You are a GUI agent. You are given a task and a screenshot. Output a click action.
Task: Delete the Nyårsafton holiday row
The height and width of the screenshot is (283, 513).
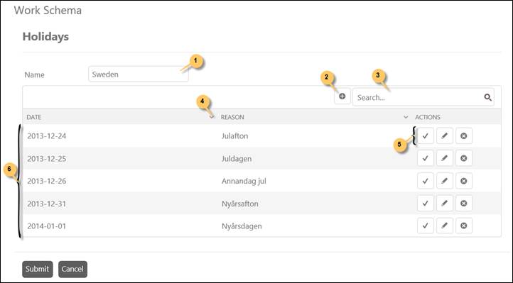coord(463,204)
